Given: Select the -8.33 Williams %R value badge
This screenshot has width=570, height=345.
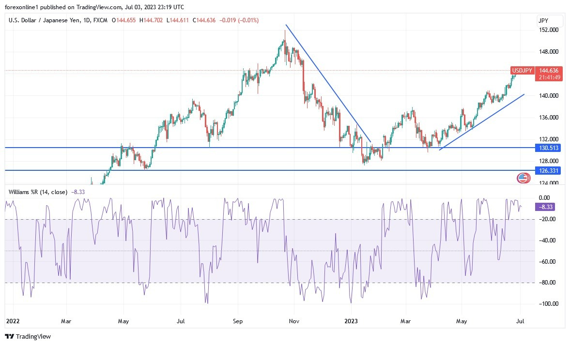Looking at the screenshot, I should click(x=544, y=207).
